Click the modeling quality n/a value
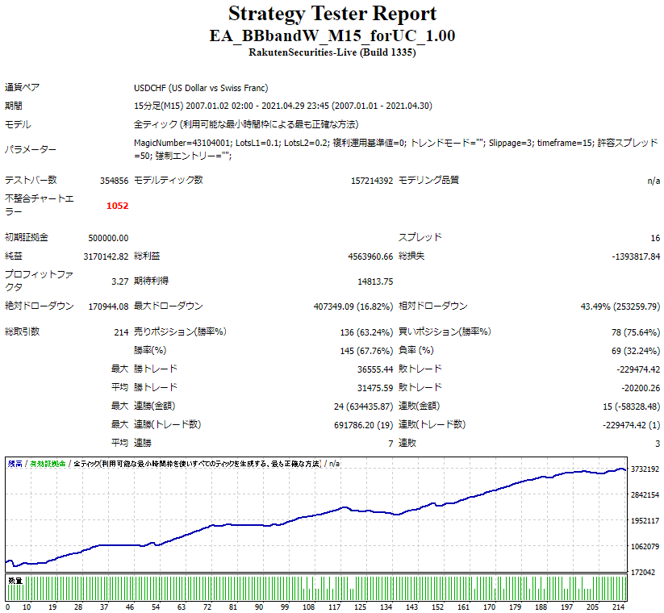This screenshot has height=613, width=664. tap(654, 181)
